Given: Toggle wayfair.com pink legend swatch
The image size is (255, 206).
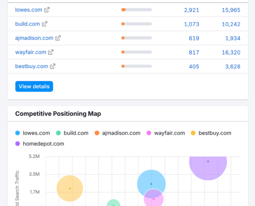Looking at the screenshot, I should 149,133.
